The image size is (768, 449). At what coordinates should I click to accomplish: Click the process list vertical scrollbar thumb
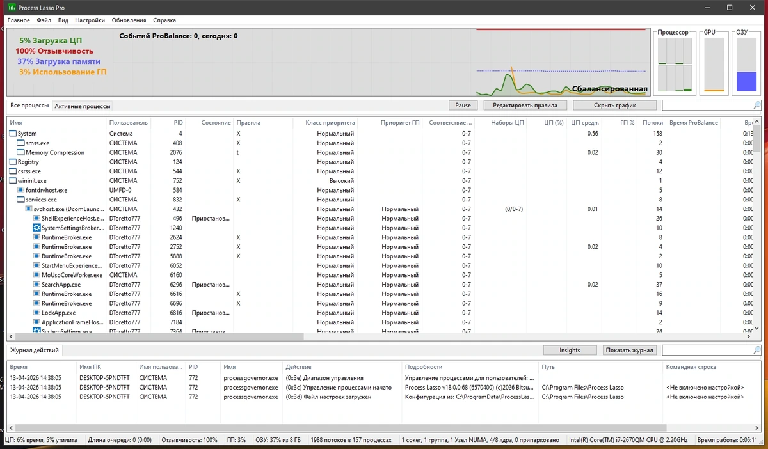(x=756, y=139)
